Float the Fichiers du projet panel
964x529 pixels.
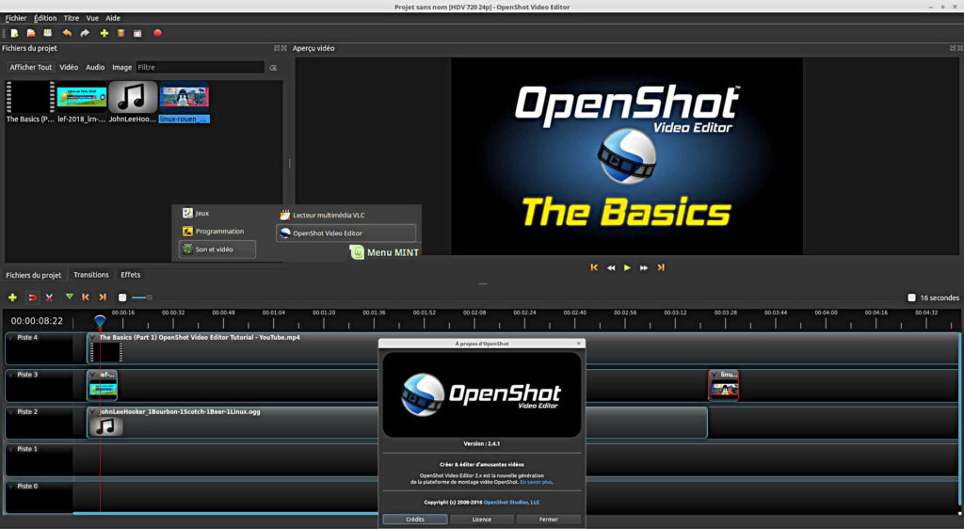pos(277,48)
